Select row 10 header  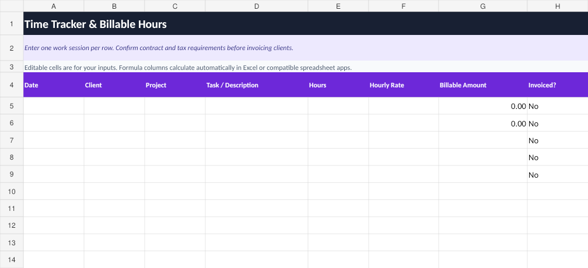coord(12,192)
